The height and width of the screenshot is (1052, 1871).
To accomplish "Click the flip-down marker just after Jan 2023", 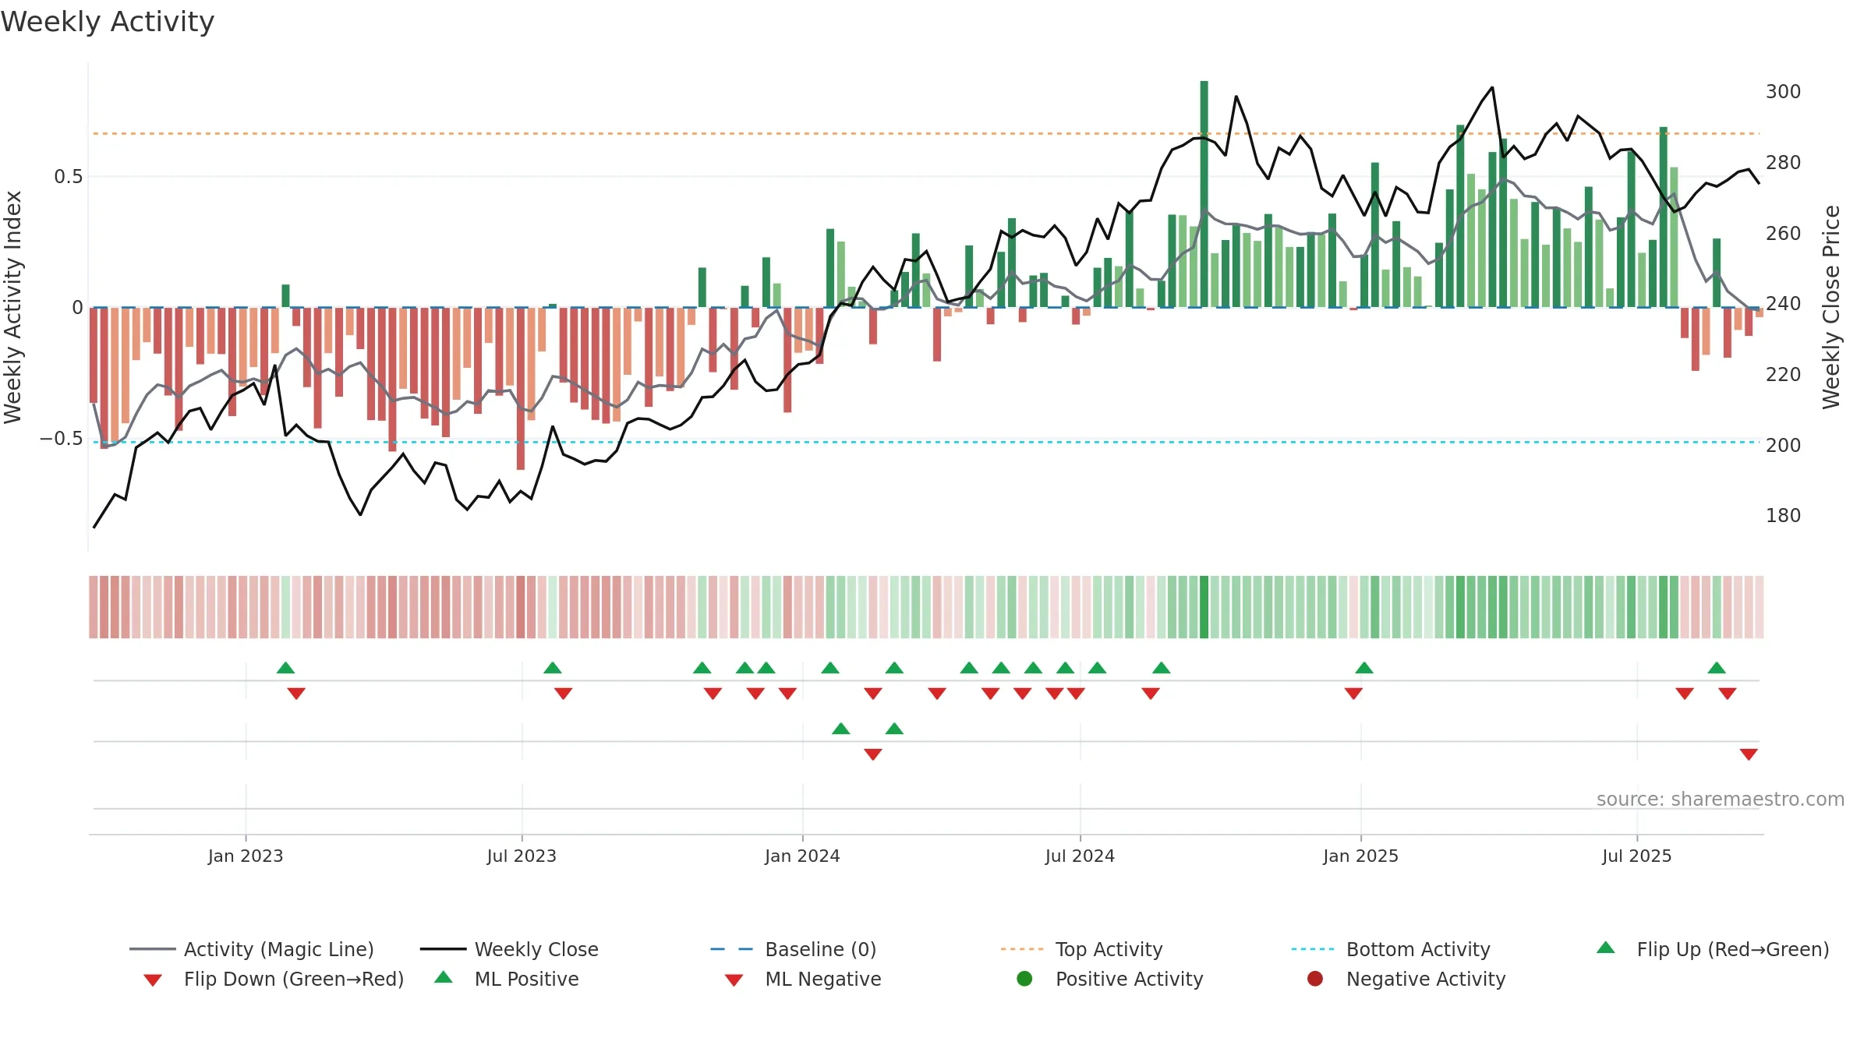I will coord(296,694).
